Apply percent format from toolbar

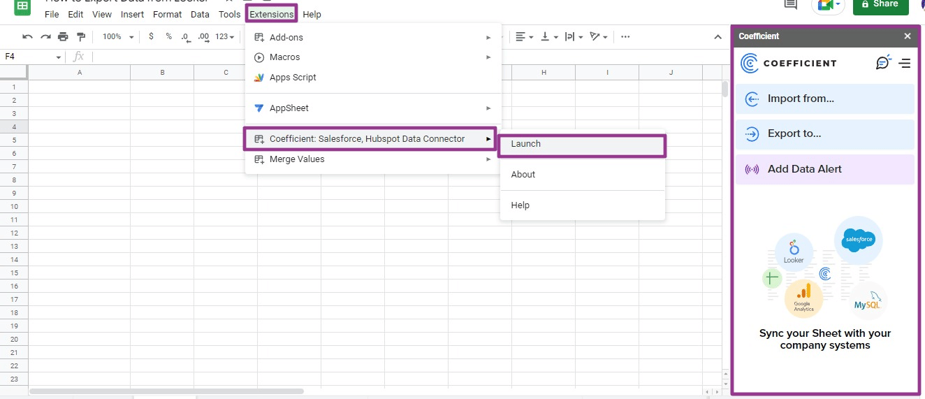point(168,36)
